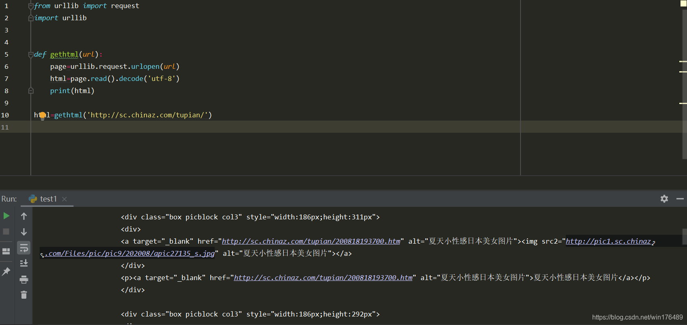The height and width of the screenshot is (325, 687).
Task: Click the gethtml function name definition
Action: click(x=64, y=54)
